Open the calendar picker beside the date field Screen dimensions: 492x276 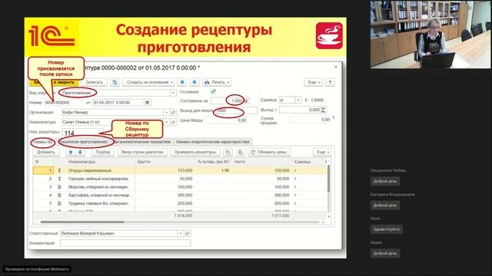[147, 102]
